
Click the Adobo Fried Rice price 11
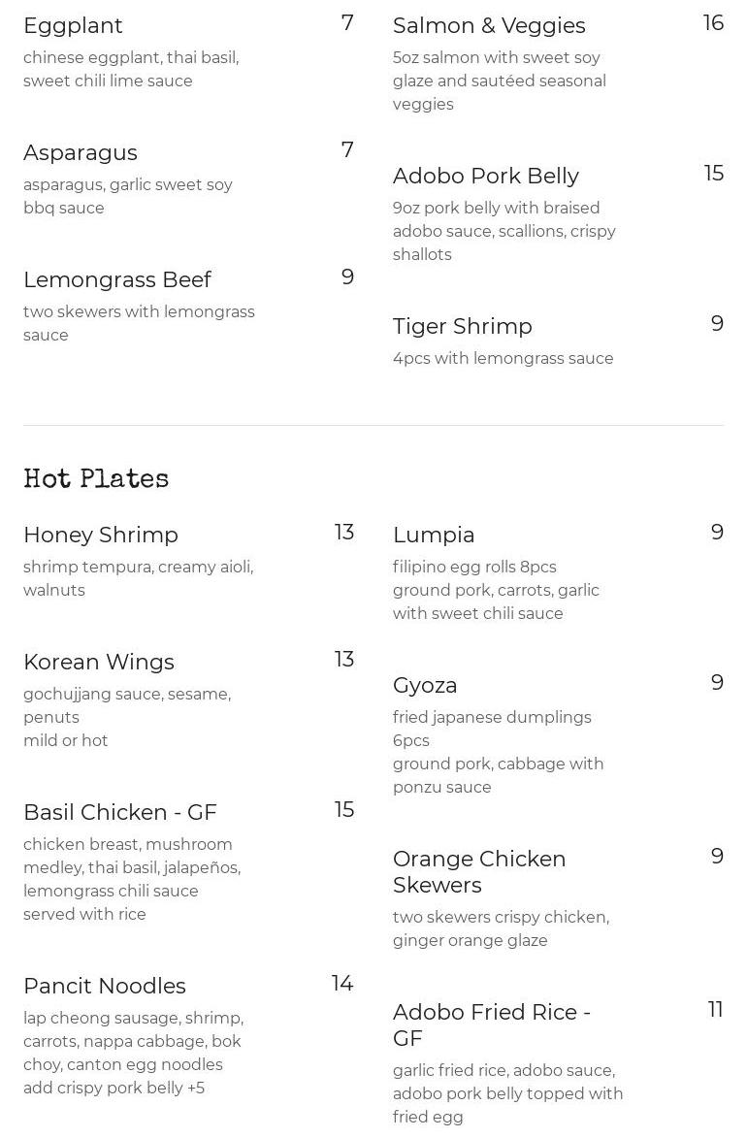715,1010
